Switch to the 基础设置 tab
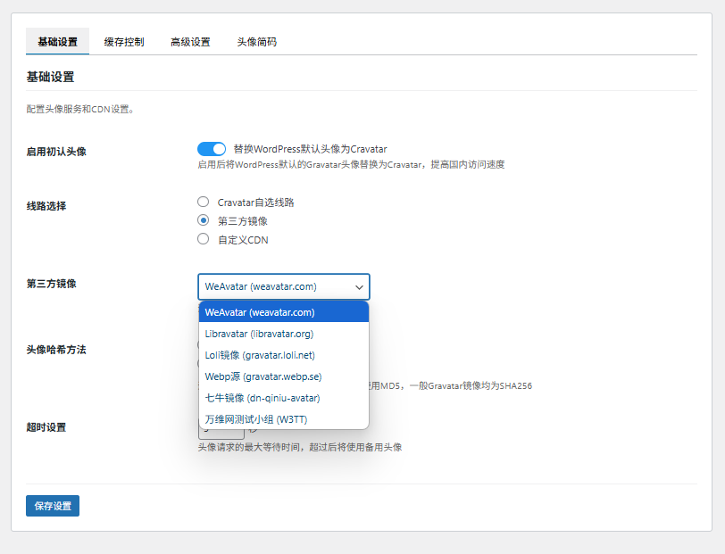The height and width of the screenshot is (554, 725). point(57,42)
